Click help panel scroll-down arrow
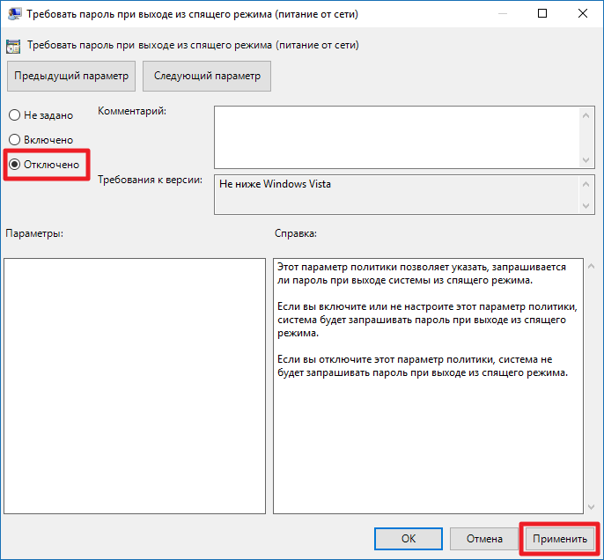Viewport: 604px width, 560px height. (592, 507)
